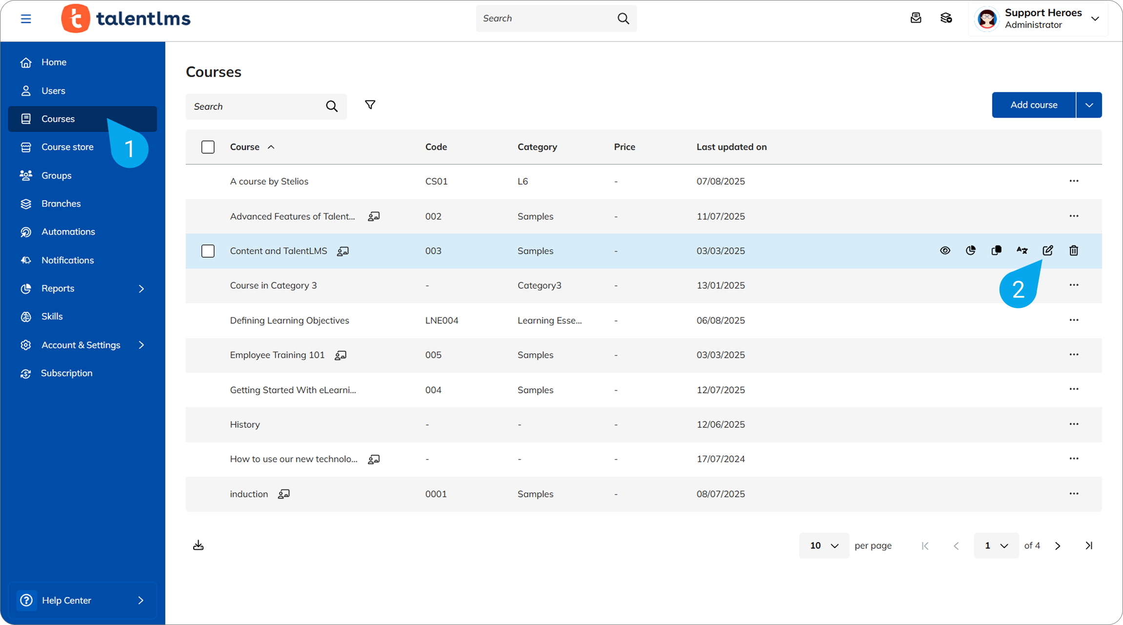The image size is (1123, 625).
Task: Click the filter funnel icon
Action: [x=370, y=105]
